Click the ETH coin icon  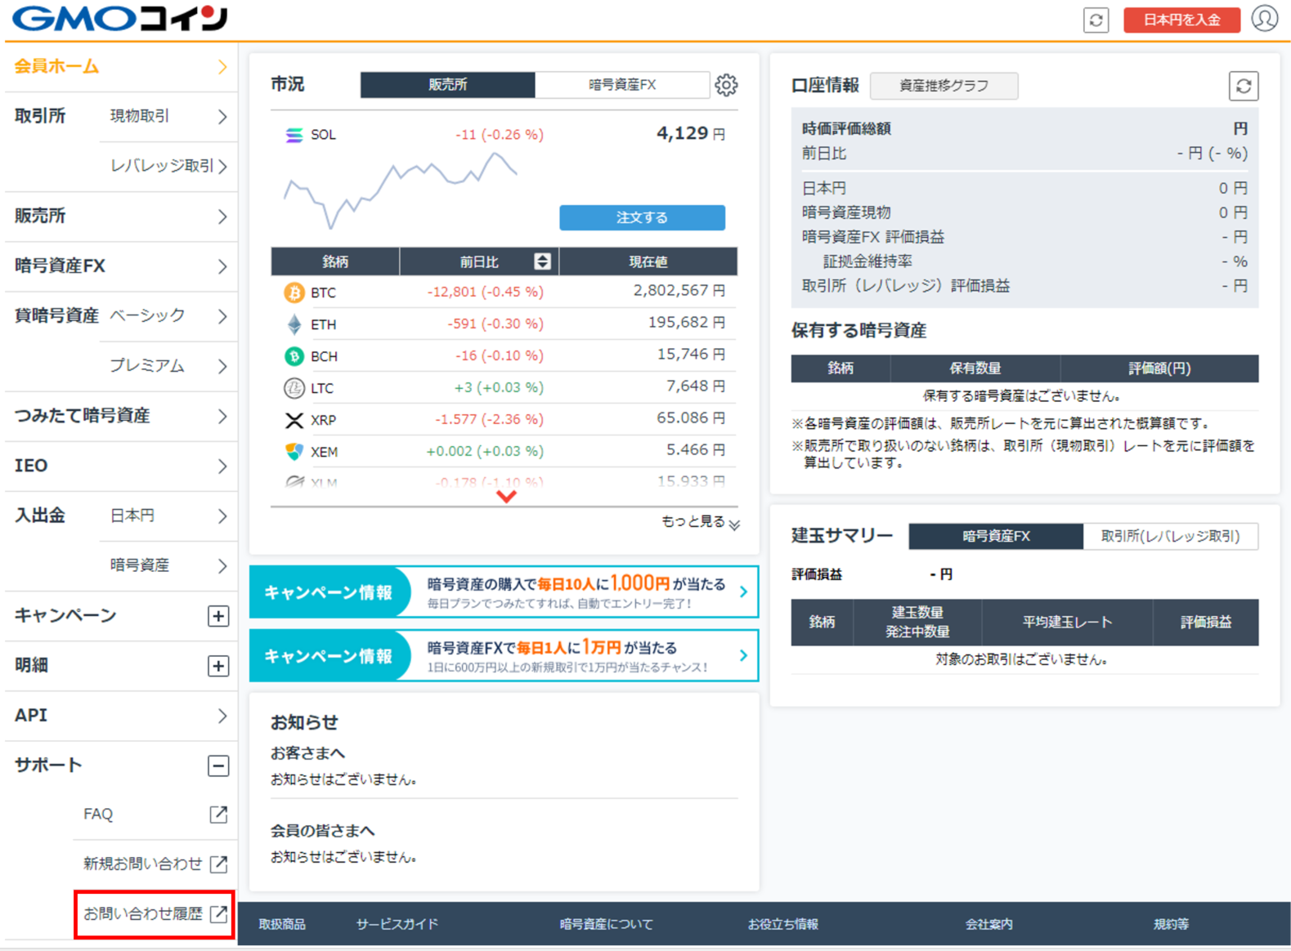click(294, 324)
